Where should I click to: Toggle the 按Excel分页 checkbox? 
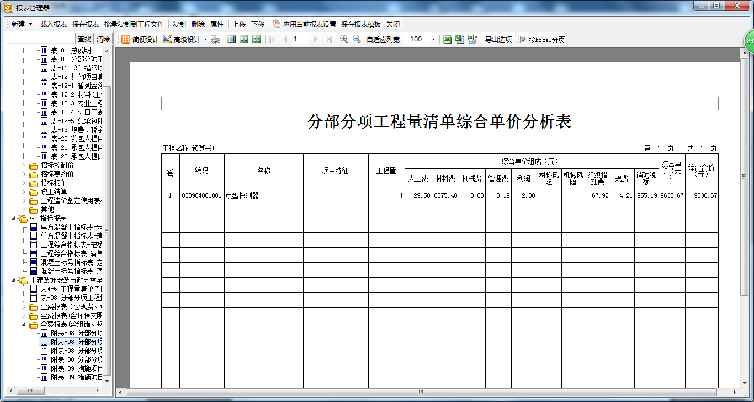tap(523, 40)
